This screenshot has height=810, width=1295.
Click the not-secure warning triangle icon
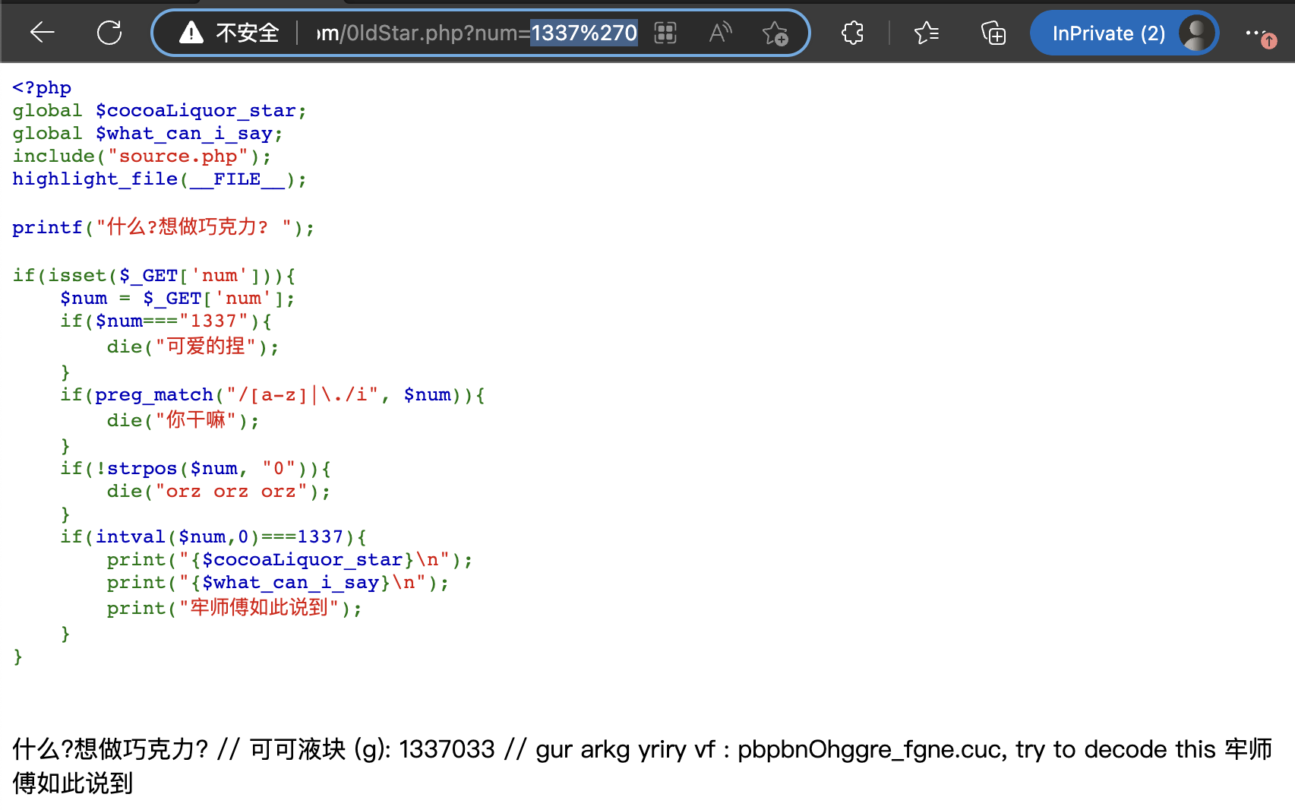click(191, 33)
